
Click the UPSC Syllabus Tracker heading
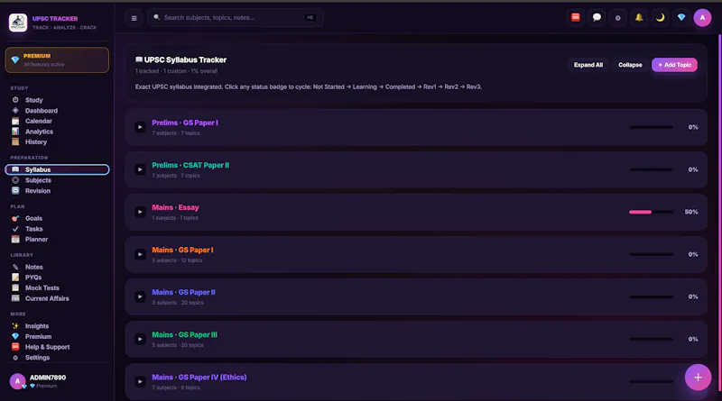coord(180,59)
